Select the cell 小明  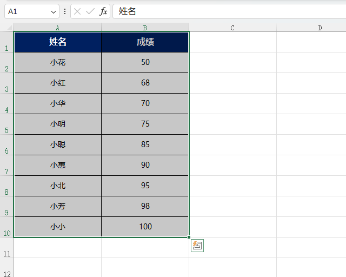[x=58, y=124]
